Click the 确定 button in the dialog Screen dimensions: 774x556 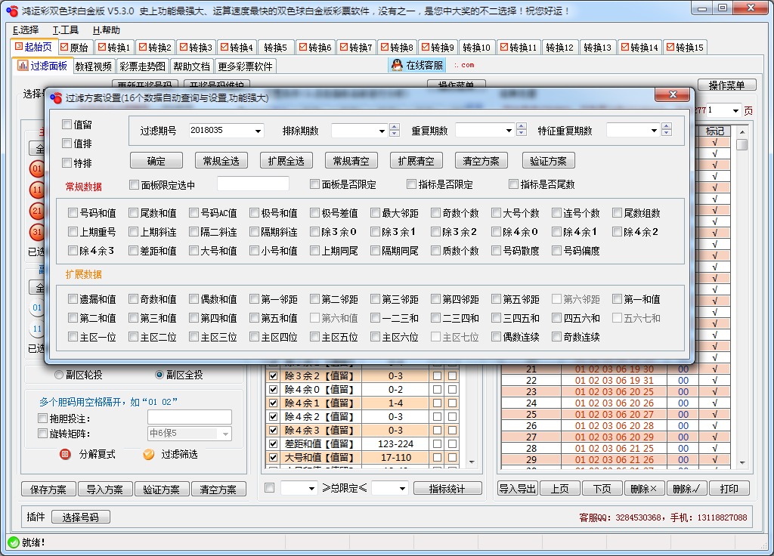(156, 160)
